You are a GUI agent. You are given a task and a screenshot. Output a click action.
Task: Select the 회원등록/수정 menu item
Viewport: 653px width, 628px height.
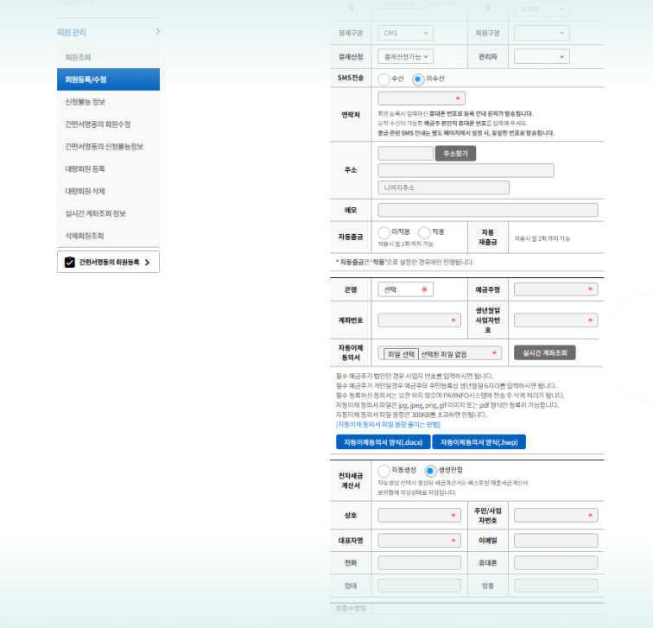tap(108, 79)
